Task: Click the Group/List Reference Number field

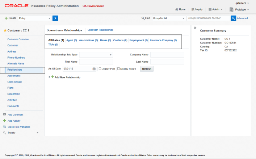Action: click(208, 18)
